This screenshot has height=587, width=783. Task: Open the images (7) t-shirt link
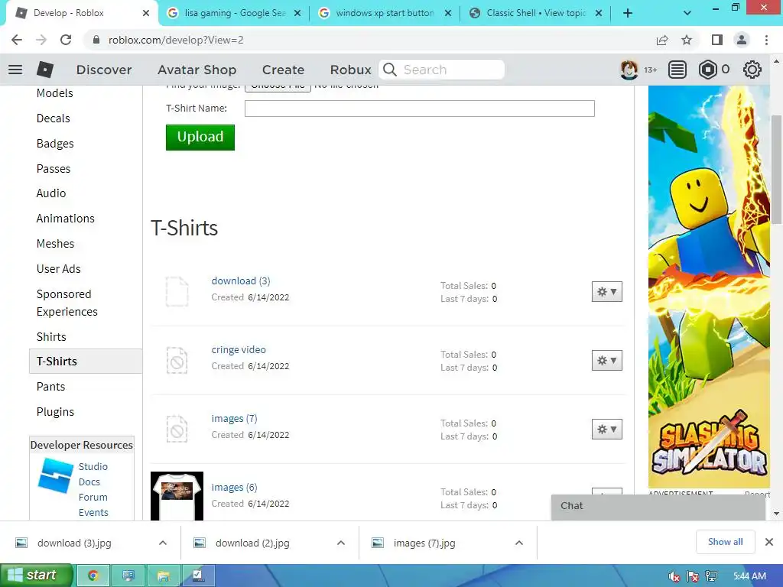234,419
